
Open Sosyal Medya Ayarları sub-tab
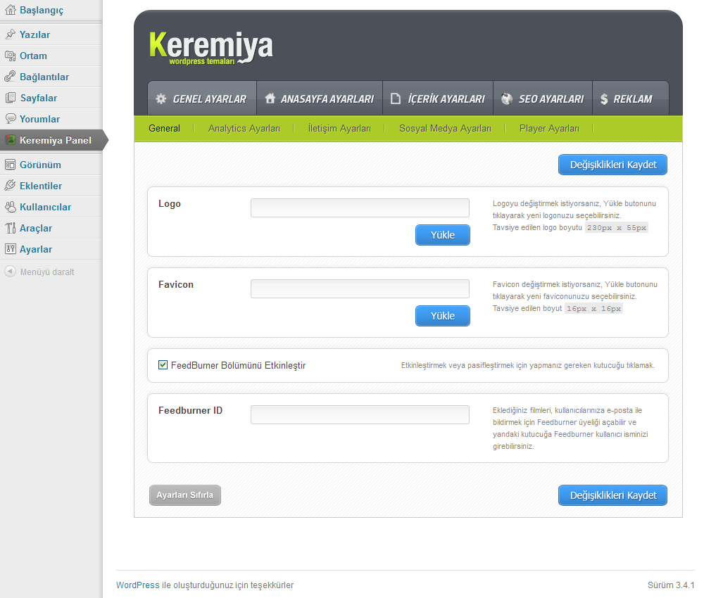[x=445, y=128]
